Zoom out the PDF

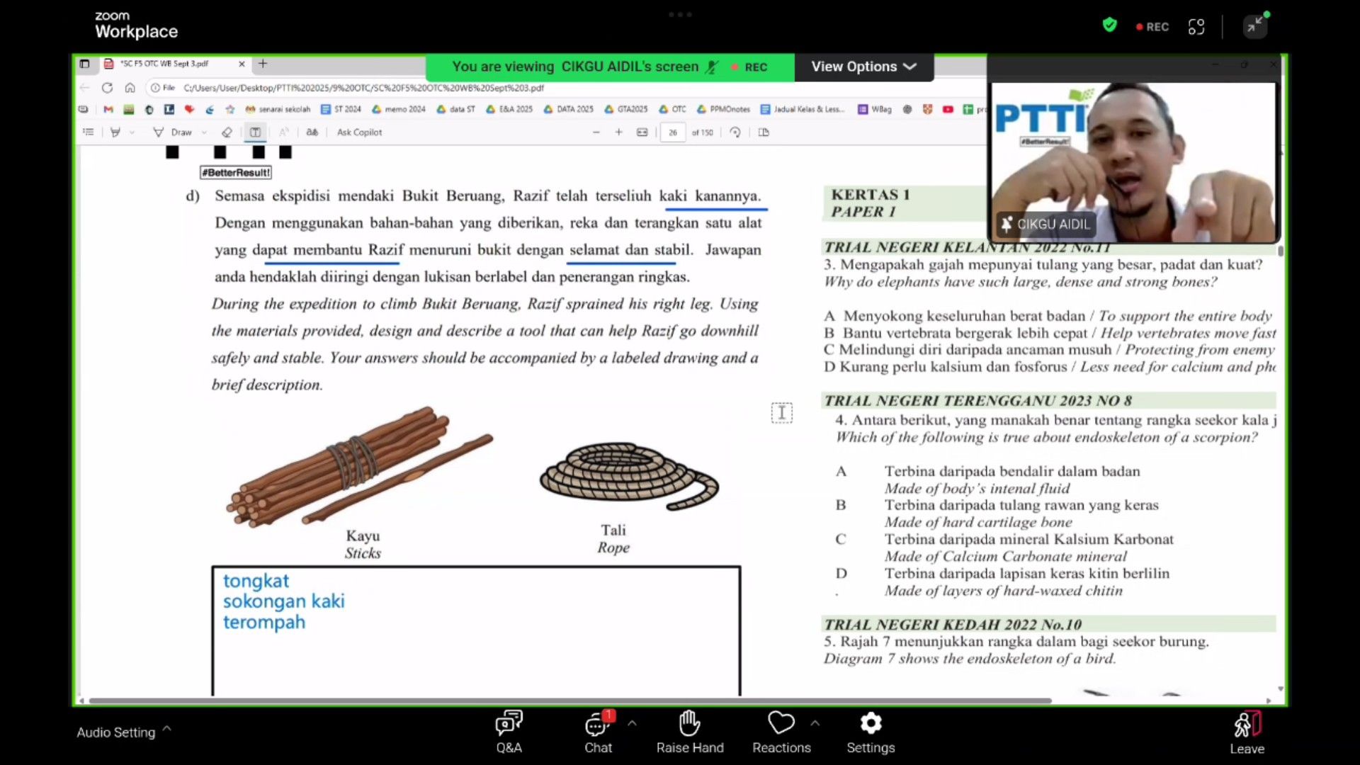596,132
